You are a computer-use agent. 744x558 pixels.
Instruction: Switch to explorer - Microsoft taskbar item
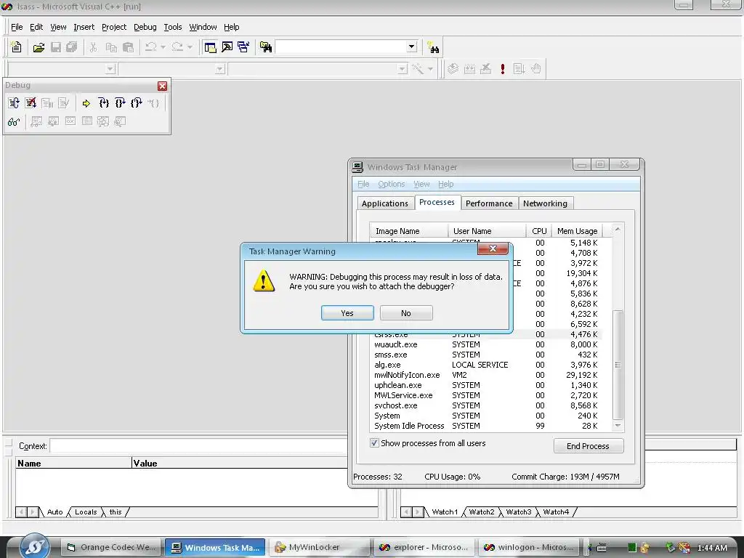click(424, 547)
